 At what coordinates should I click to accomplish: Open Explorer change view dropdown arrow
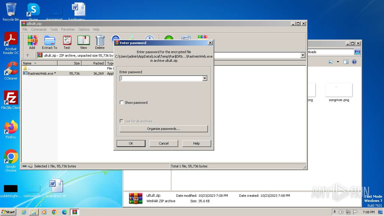[x=338, y=62]
